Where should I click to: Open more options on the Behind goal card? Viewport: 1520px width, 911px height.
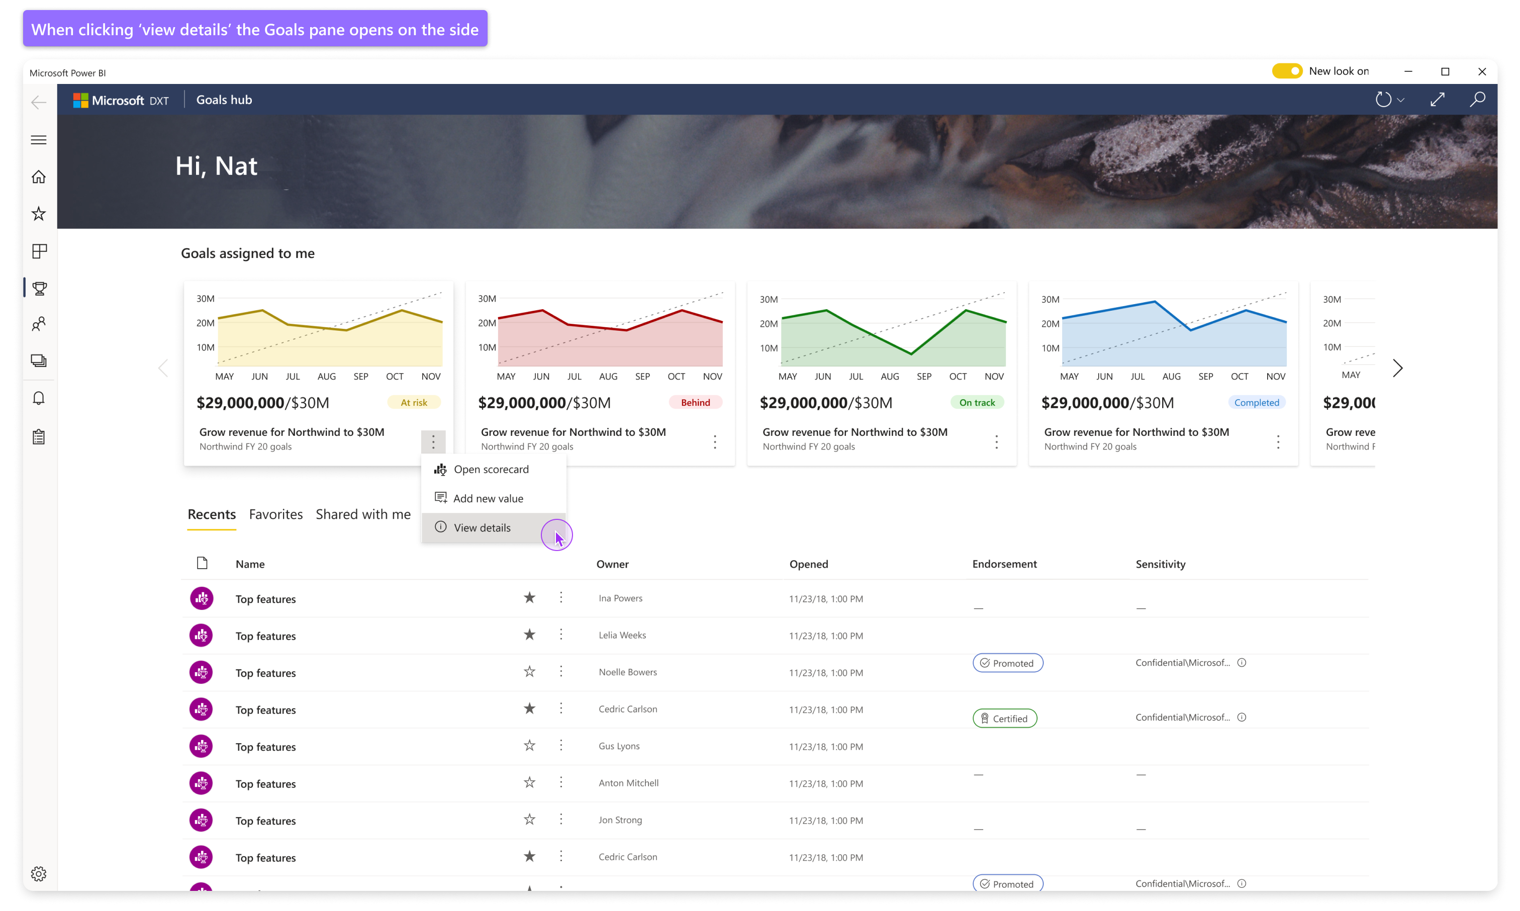pos(715,441)
